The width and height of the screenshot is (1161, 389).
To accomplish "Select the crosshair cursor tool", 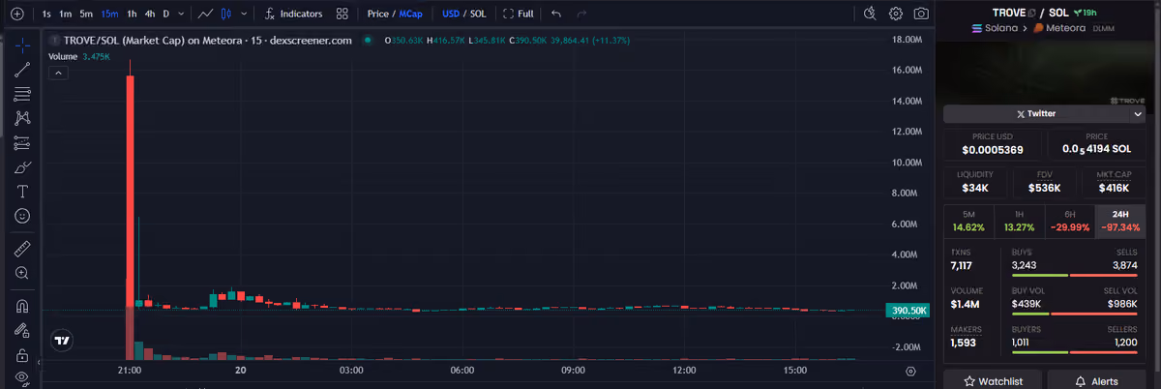I will [22, 45].
